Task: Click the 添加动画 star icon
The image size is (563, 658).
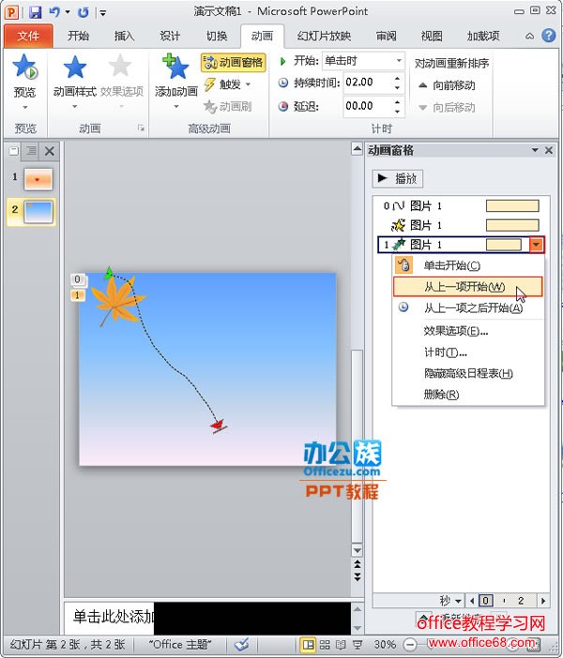Action: coord(176,67)
